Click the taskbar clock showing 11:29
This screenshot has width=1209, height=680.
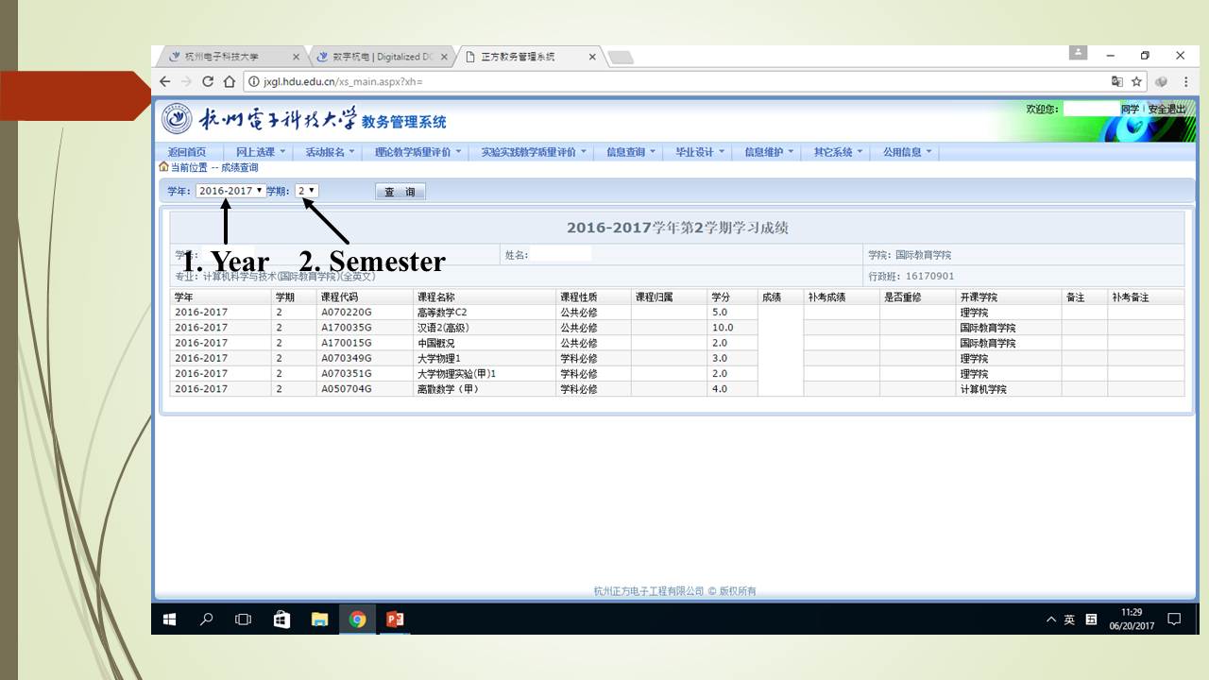point(1132,620)
